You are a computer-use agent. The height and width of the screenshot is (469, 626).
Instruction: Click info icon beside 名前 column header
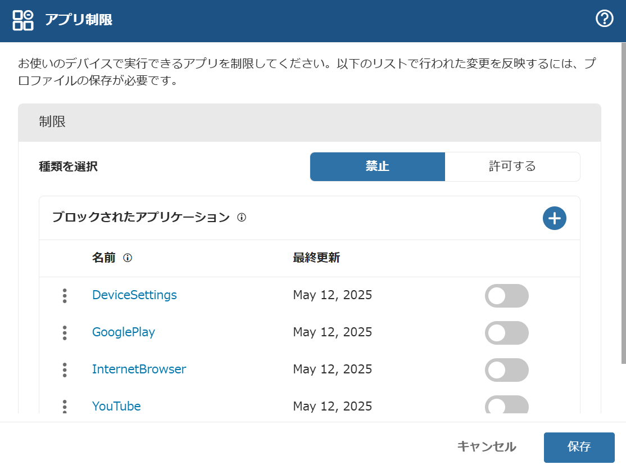(x=128, y=258)
